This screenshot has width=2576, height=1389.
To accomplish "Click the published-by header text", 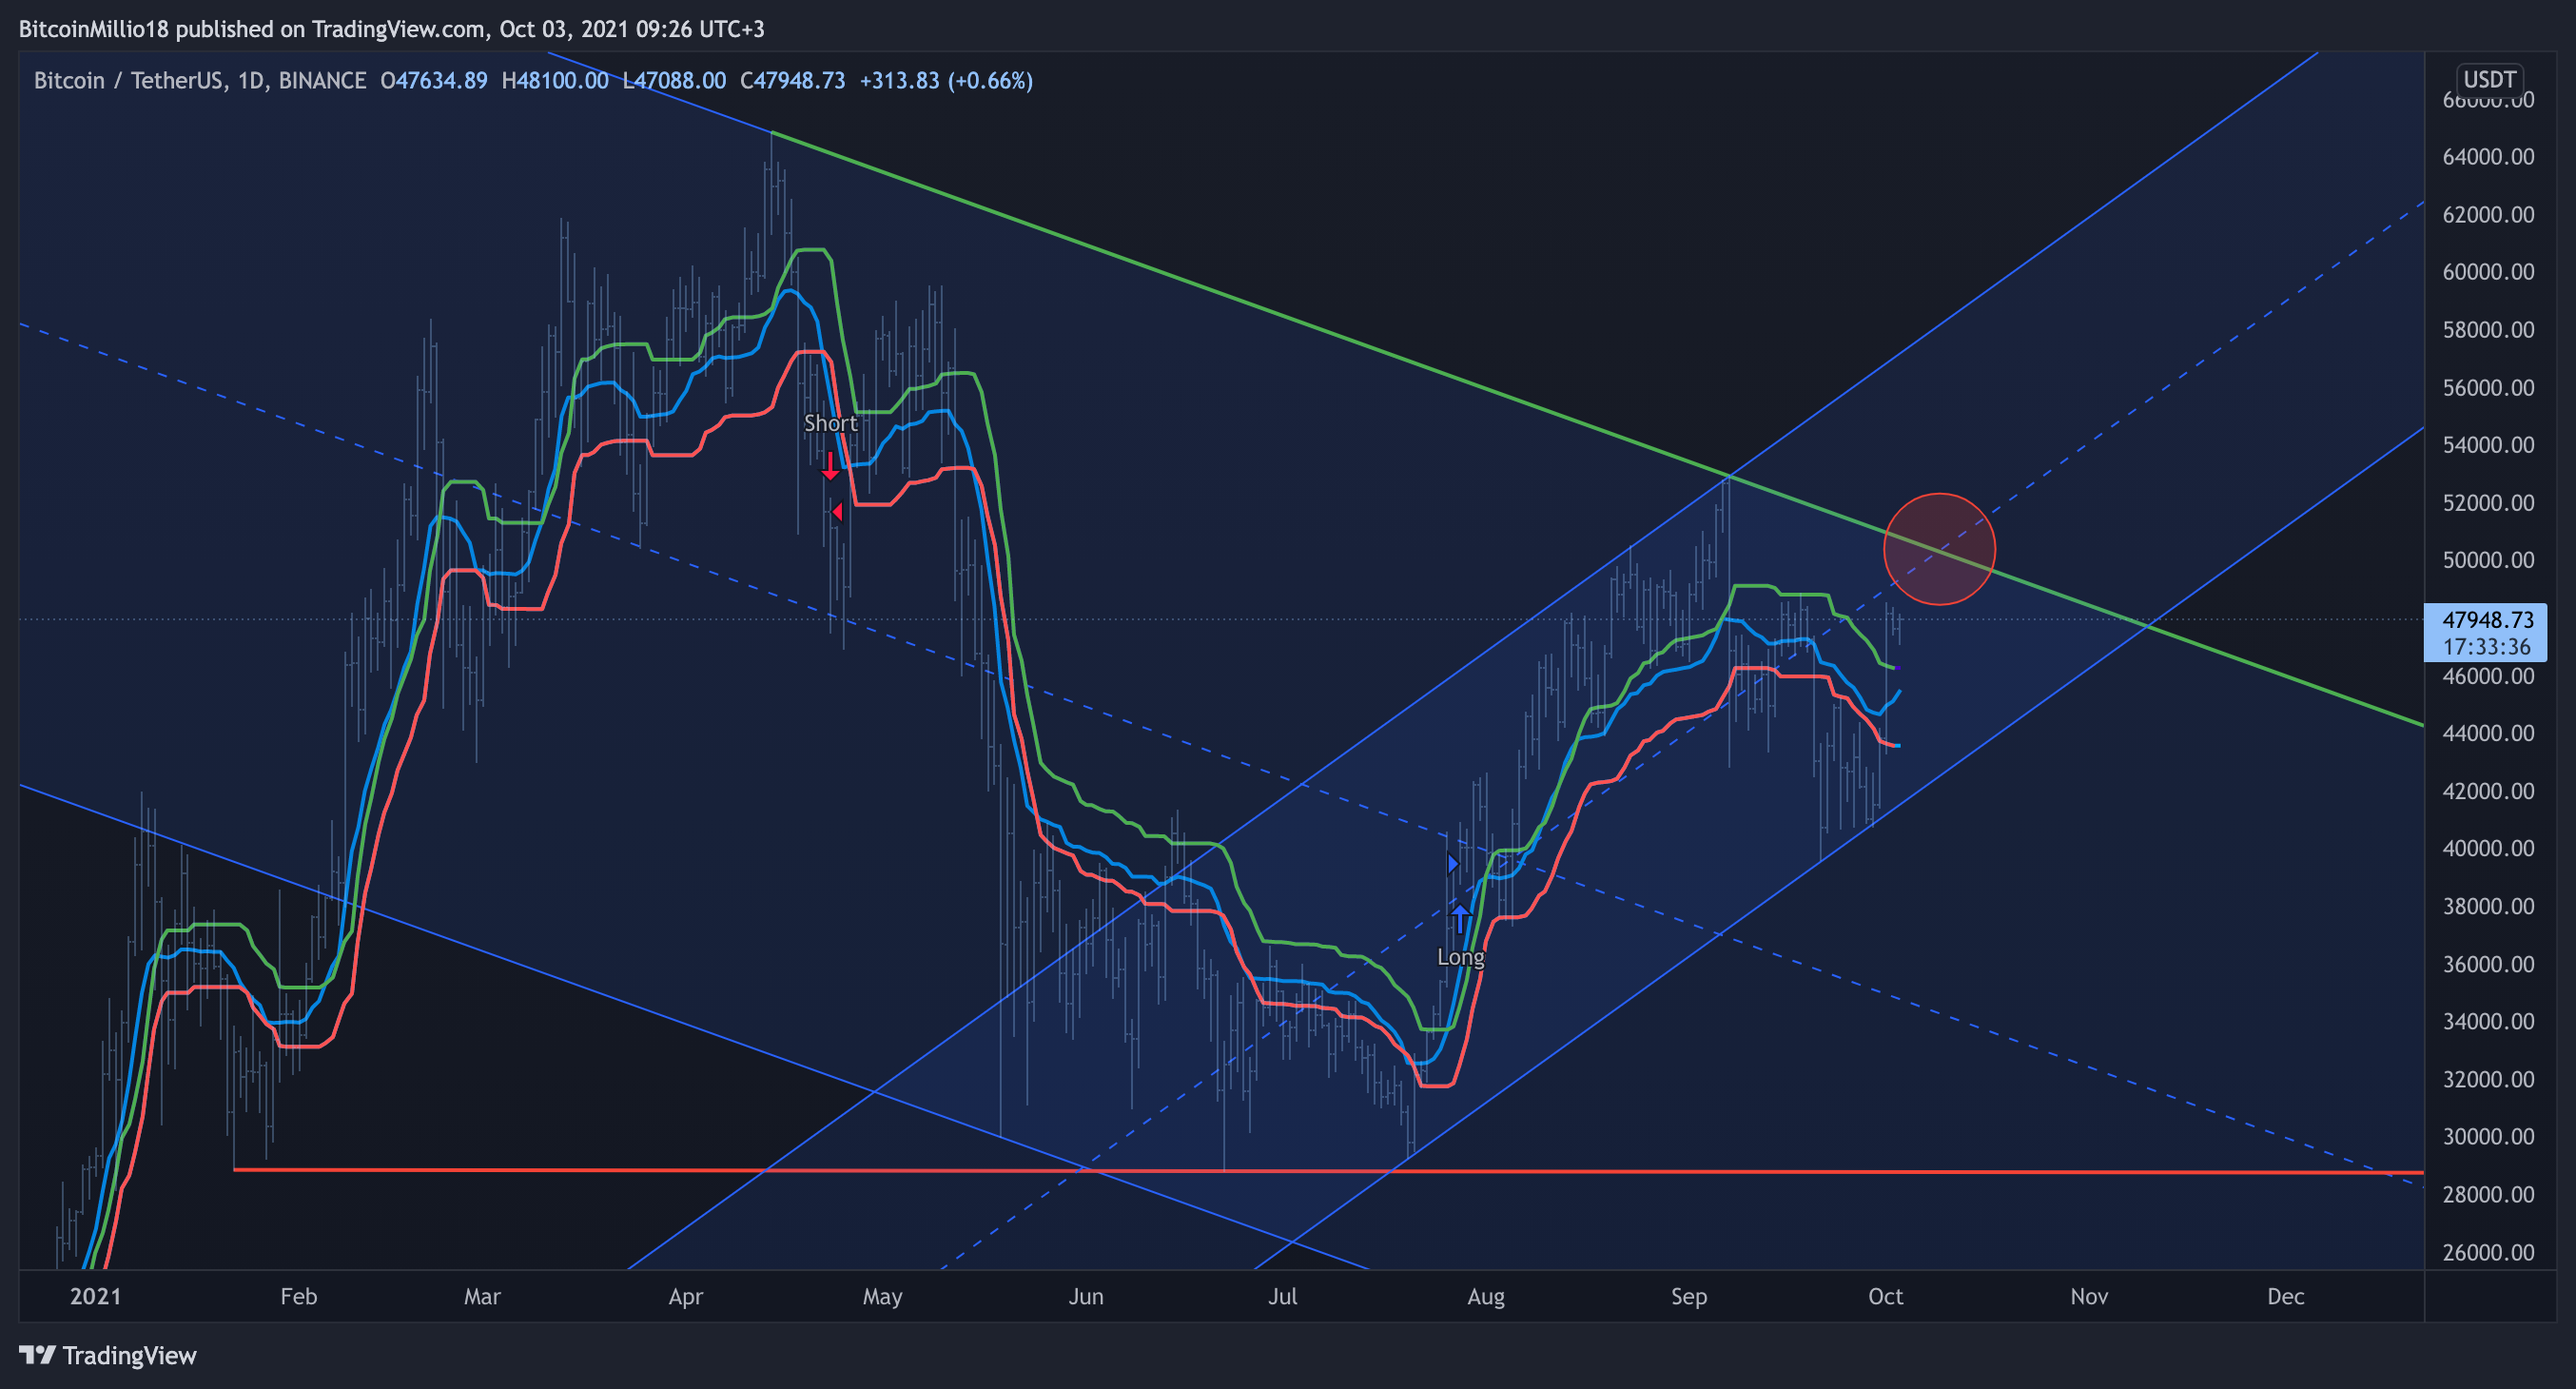I will click(x=392, y=29).
